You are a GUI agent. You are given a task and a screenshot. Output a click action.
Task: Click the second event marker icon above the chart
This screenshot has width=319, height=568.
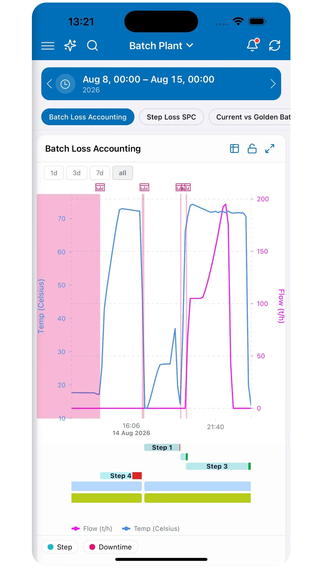point(144,187)
